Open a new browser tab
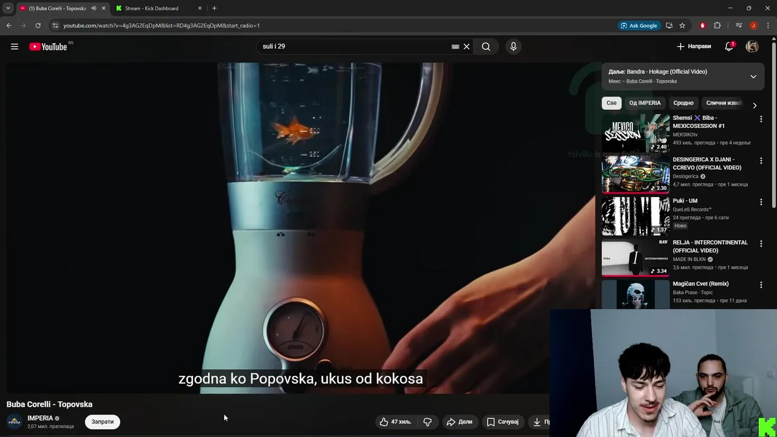 tap(214, 8)
